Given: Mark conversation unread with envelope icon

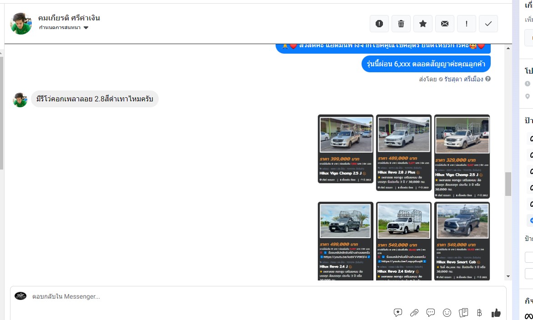Looking at the screenshot, I should tap(445, 24).
